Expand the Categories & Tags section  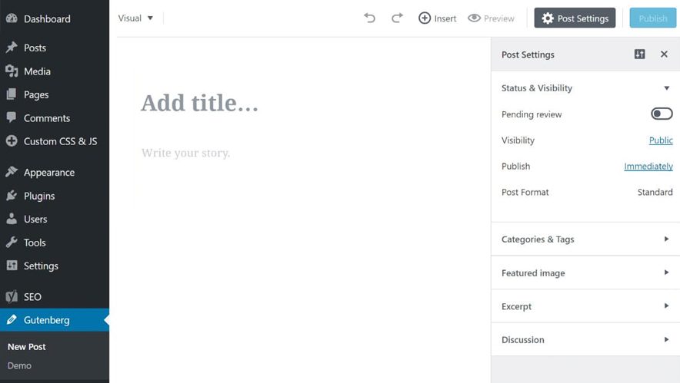pos(585,239)
